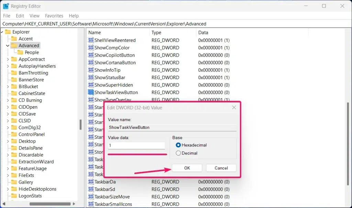The height and width of the screenshot is (208, 352).
Task: Click the BannerStore folder icon
Action: pos(14,80)
